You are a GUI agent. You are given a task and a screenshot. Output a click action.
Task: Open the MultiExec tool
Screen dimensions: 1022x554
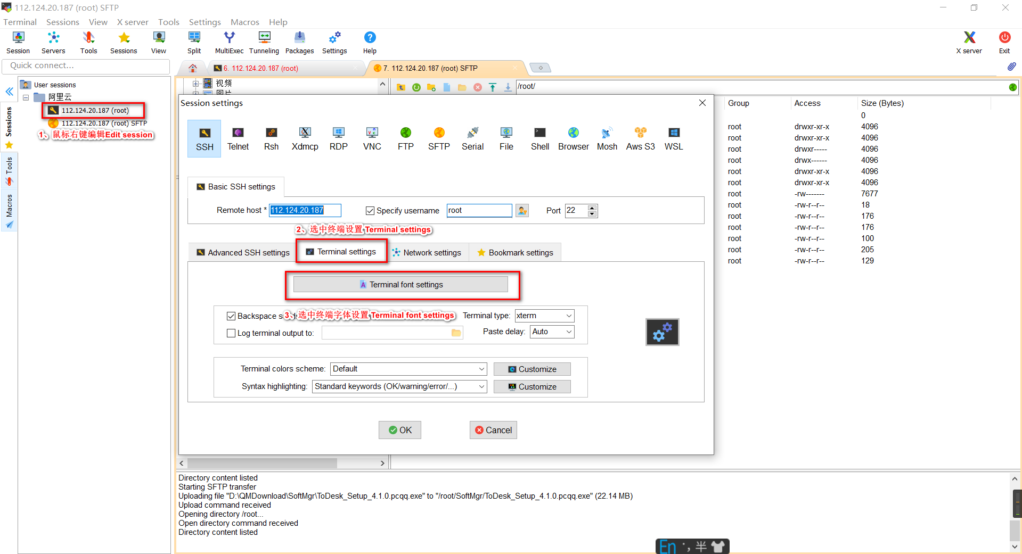pyautogui.click(x=228, y=42)
